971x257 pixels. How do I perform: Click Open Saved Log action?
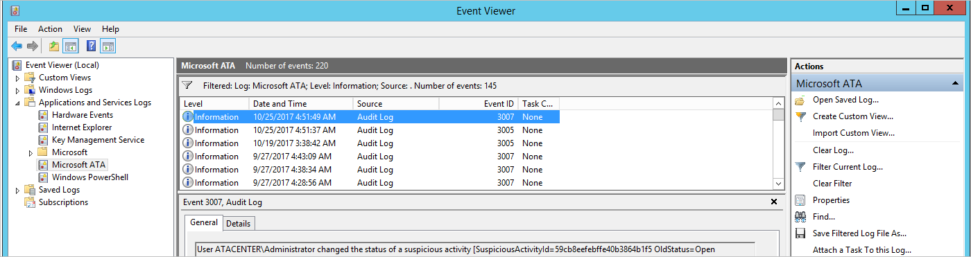click(x=845, y=100)
